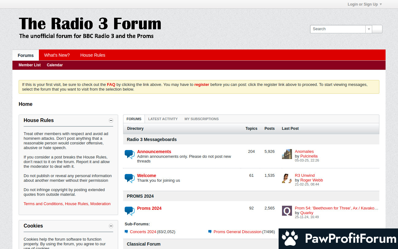The height and width of the screenshot is (249, 398).
Task: Switch to the My Subscriptions tab
Action: coord(201,119)
